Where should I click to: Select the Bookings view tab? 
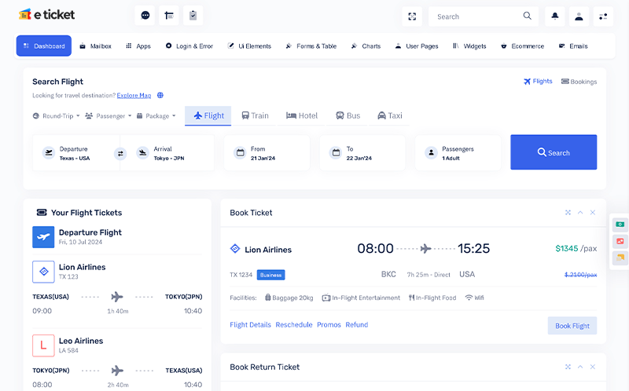(579, 82)
